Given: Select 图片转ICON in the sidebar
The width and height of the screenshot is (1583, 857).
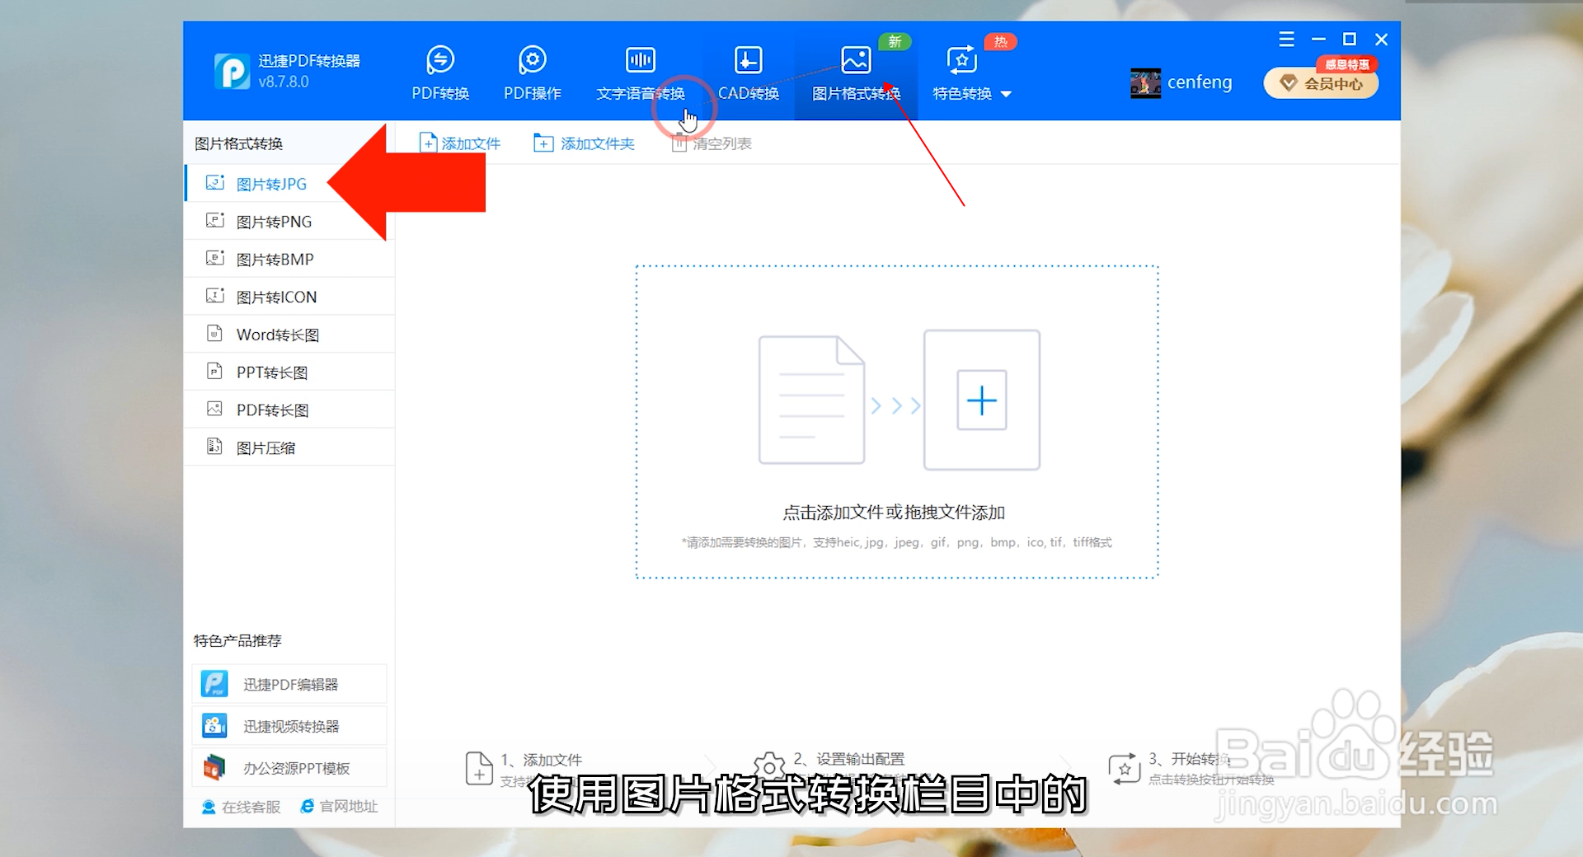Looking at the screenshot, I should tap(289, 297).
